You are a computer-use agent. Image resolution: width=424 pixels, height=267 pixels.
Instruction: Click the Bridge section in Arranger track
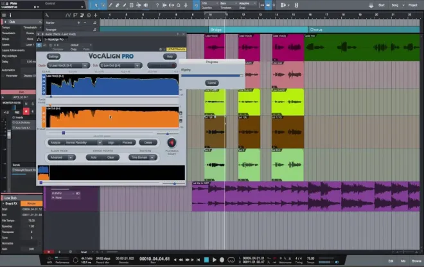258,30
